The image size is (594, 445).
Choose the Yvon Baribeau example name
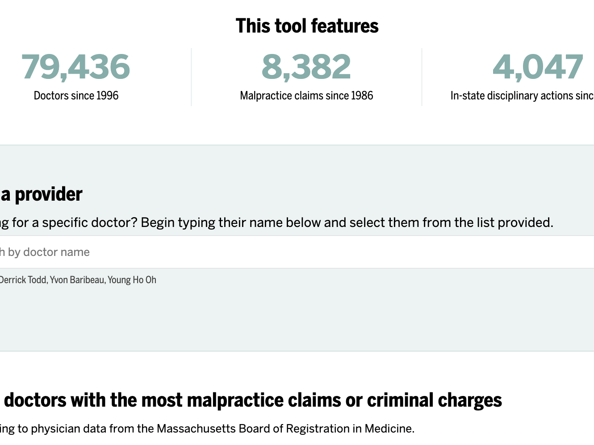[77, 280]
